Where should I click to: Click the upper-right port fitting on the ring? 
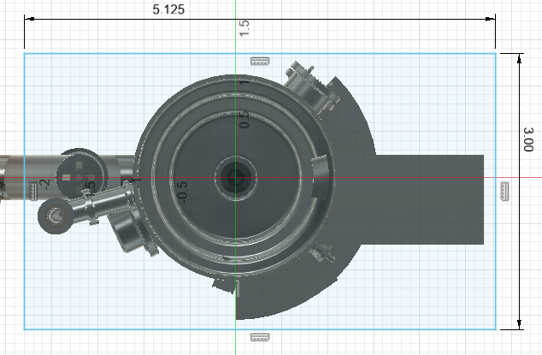pyautogui.click(x=309, y=84)
